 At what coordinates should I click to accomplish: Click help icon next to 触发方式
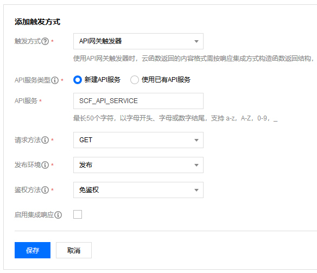(x=45, y=41)
